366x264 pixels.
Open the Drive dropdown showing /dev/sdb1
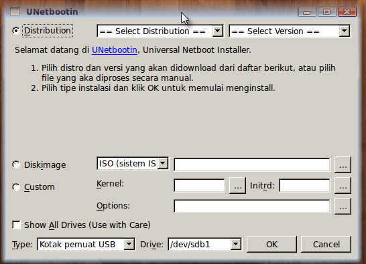204,244
